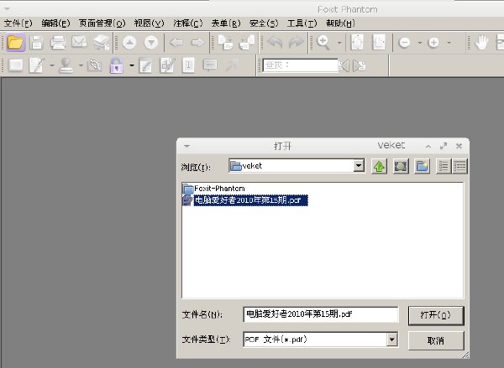Click the find next arrow icon
Viewport: 504px width, 368px height.
[x=360, y=65]
